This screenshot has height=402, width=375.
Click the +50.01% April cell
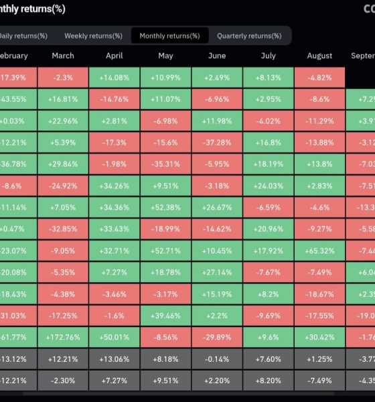115,337
